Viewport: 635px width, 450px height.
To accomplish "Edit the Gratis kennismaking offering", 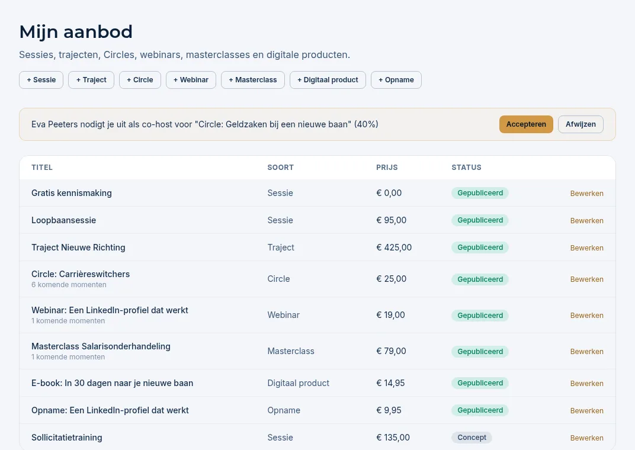I will pos(586,194).
